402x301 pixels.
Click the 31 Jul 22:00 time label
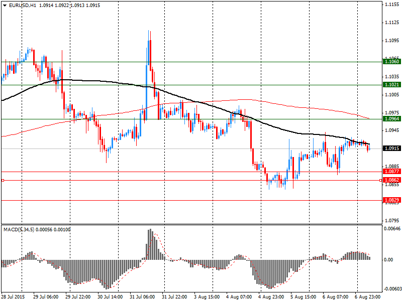pos(174,297)
